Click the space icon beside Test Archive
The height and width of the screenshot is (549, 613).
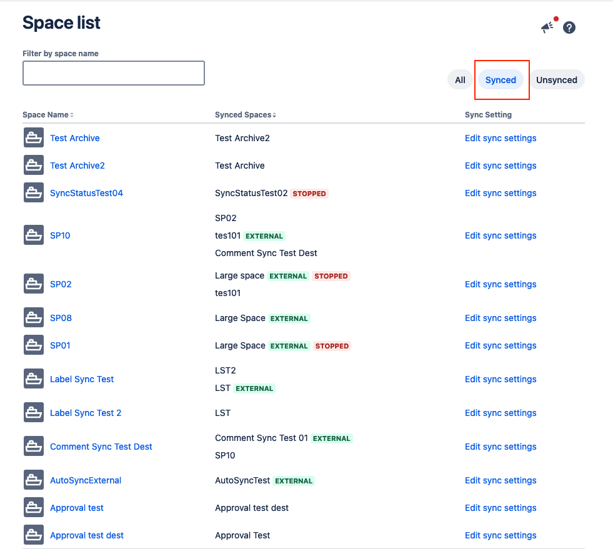[x=34, y=138]
